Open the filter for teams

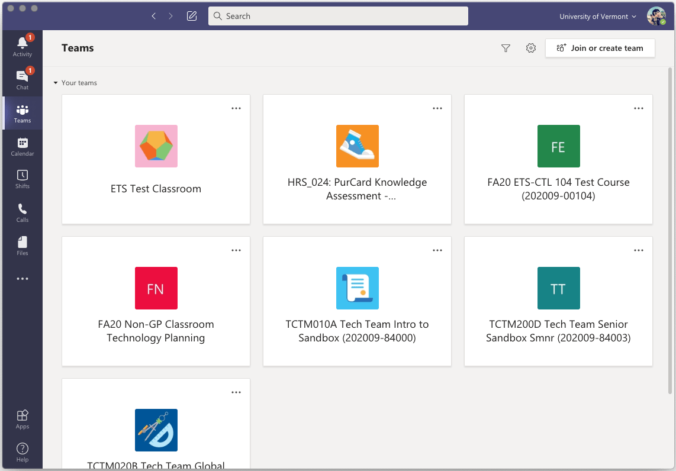pos(506,48)
